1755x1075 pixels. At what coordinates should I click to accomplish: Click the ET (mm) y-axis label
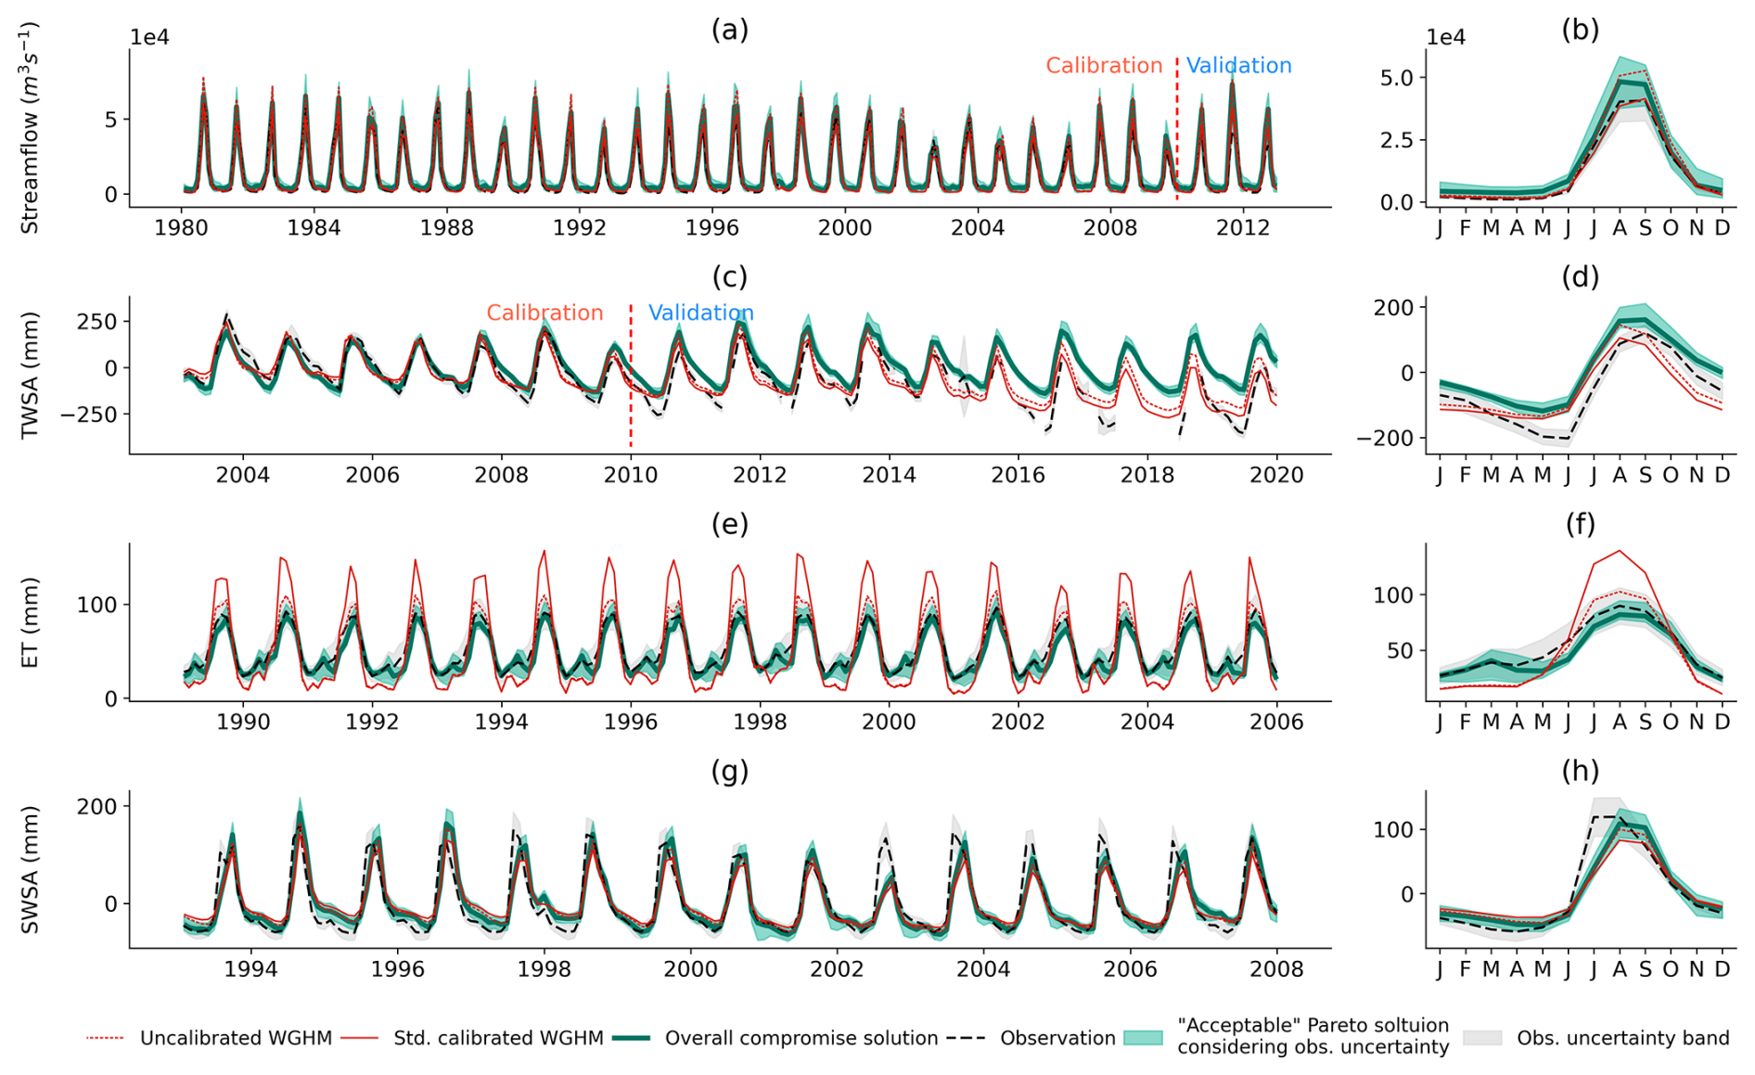[x=30, y=622]
